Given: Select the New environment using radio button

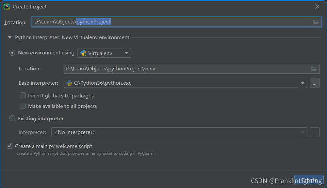Looking at the screenshot, I should coord(12,53).
